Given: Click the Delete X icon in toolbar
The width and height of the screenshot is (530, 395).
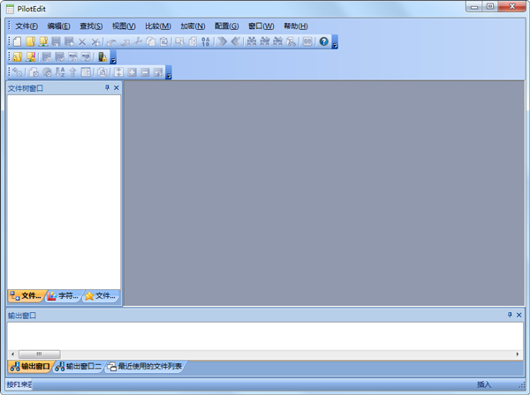Looking at the screenshot, I should (82, 41).
